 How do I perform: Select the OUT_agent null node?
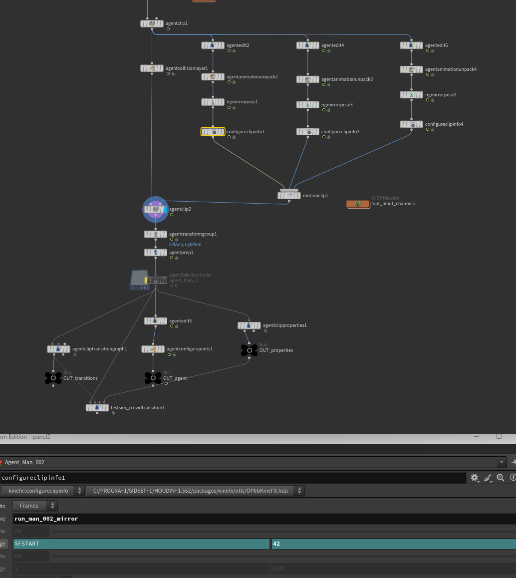(153, 378)
